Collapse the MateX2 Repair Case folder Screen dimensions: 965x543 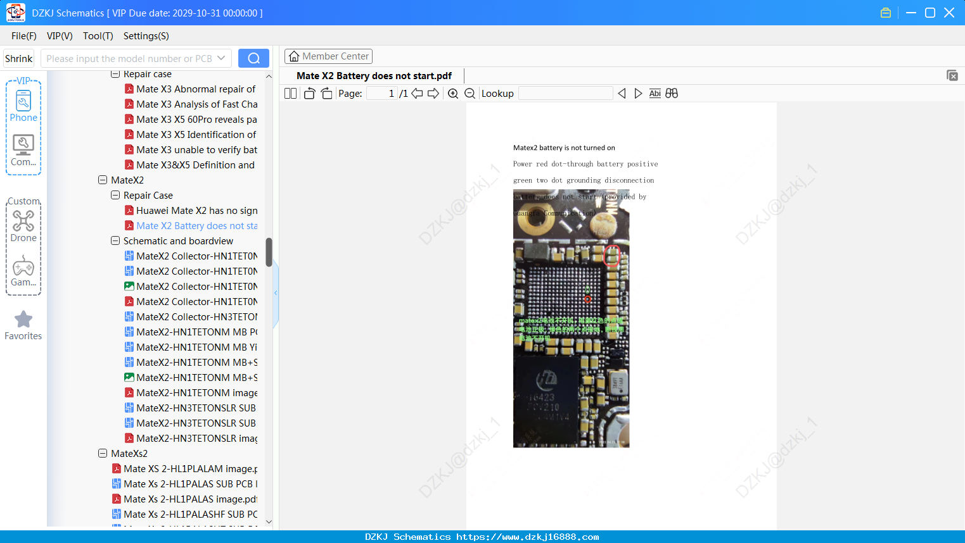pos(115,196)
